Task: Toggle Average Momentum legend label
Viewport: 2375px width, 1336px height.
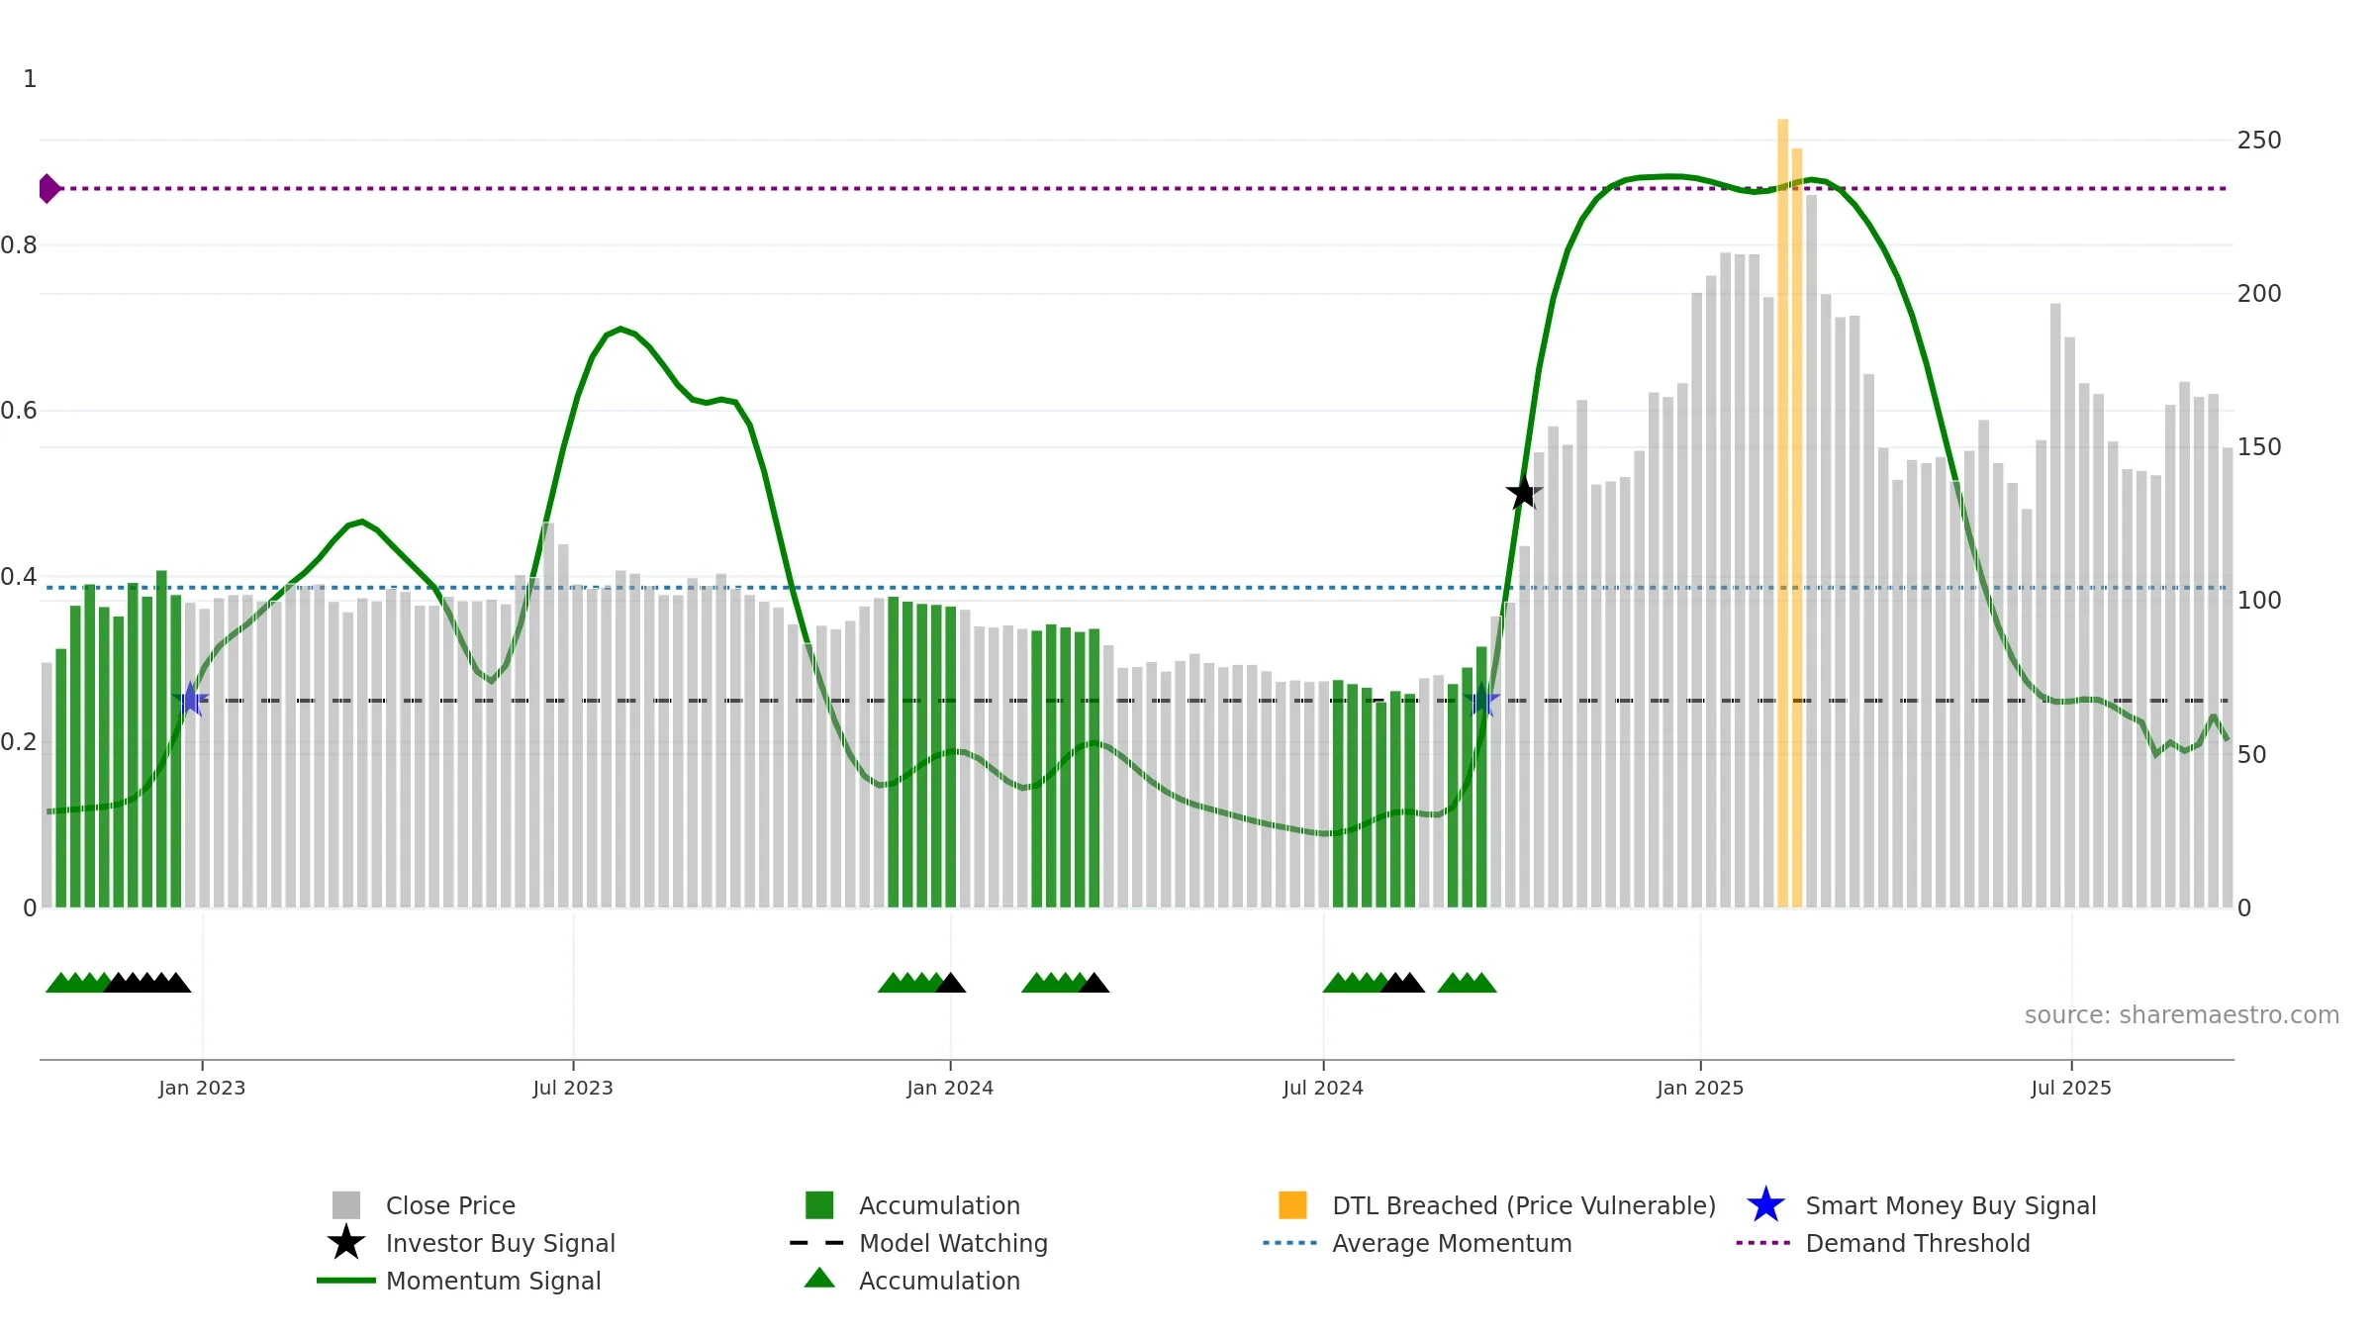Action: coord(1452,1243)
